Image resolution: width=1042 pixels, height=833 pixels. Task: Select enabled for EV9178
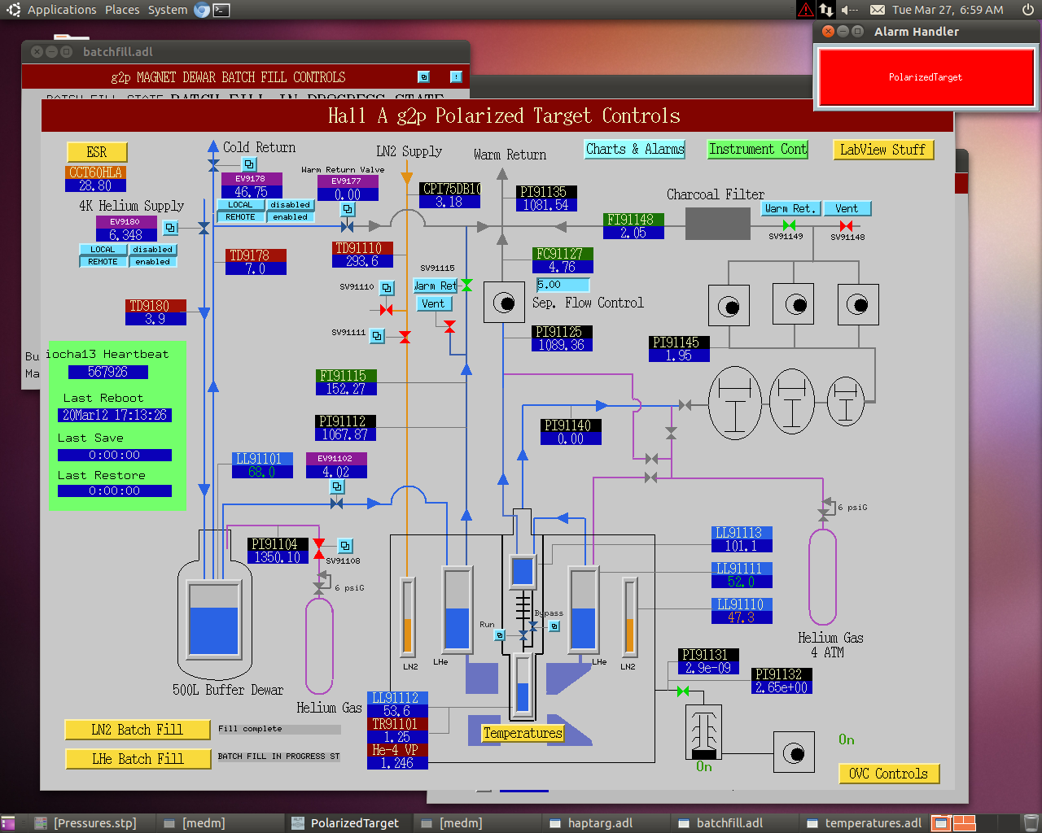click(290, 217)
